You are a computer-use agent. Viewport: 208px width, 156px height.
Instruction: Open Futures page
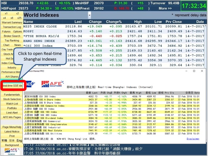click(x=6, y=31)
